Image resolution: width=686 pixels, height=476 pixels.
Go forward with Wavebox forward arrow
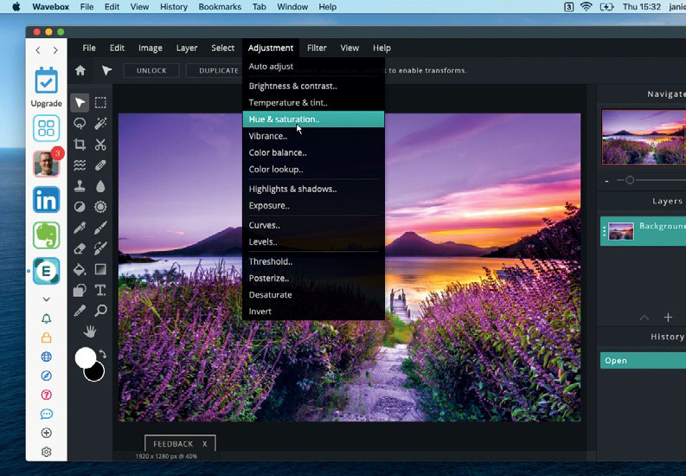(55, 50)
